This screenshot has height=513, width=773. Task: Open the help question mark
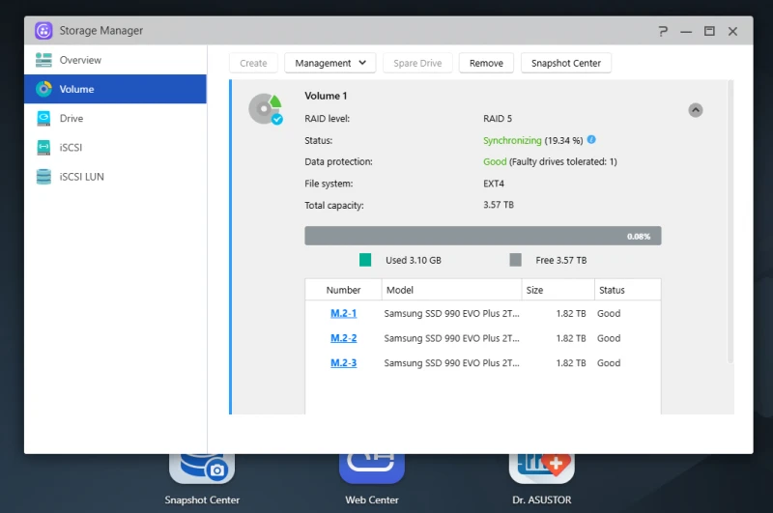click(x=663, y=31)
